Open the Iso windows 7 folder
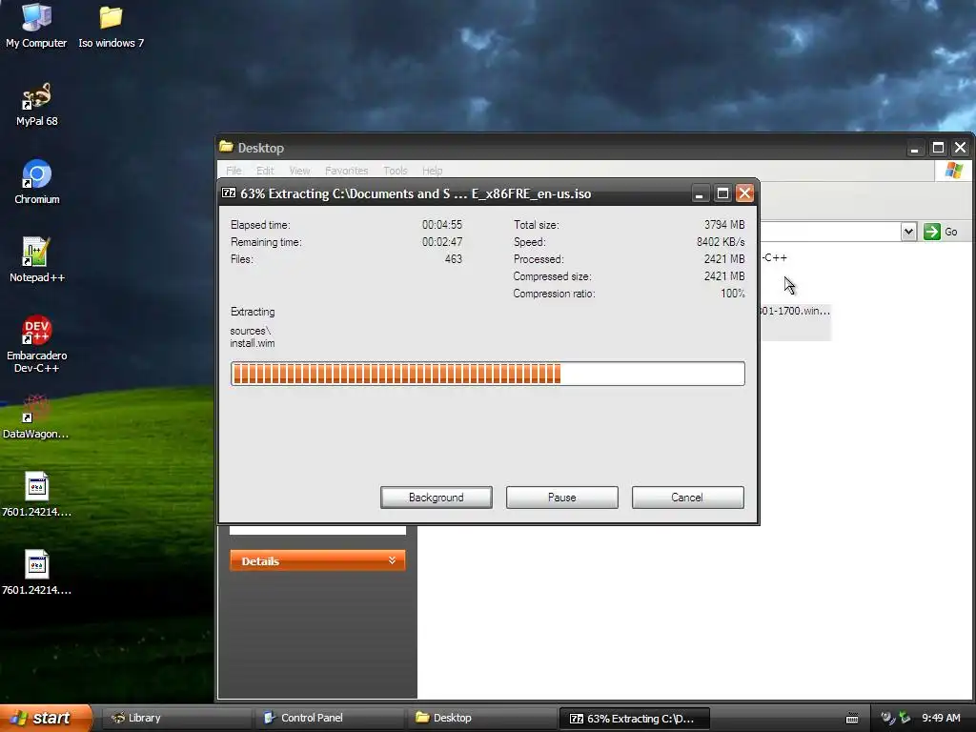Viewport: 976px width, 732px height. (111, 25)
